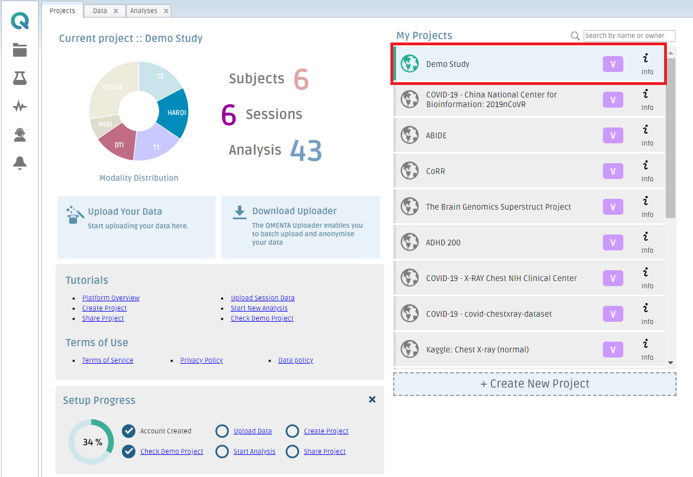The height and width of the screenshot is (477, 693).
Task: Switch to the Projects tab
Action: (62, 11)
